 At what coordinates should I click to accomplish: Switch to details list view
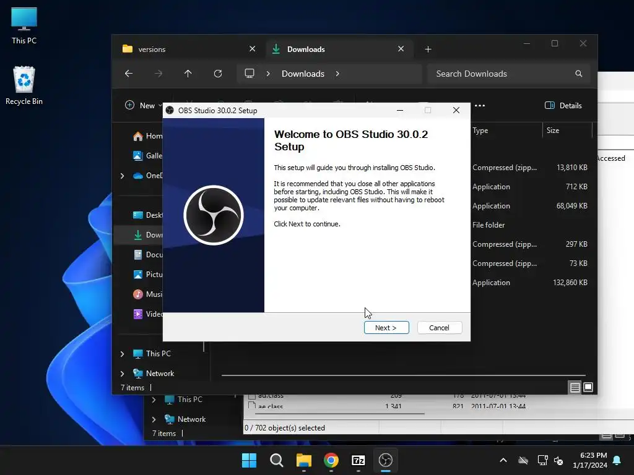tap(575, 387)
